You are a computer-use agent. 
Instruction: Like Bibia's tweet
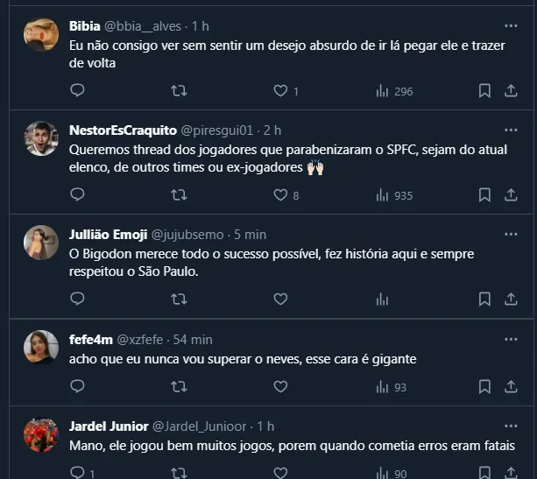pos(280,91)
